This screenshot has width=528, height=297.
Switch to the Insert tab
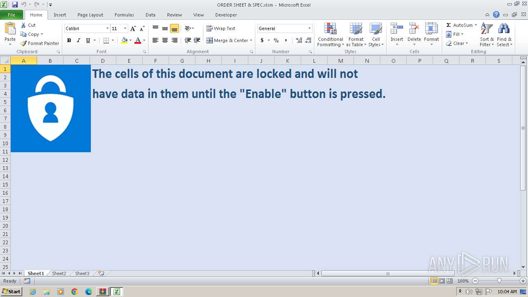click(x=60, y=15)
